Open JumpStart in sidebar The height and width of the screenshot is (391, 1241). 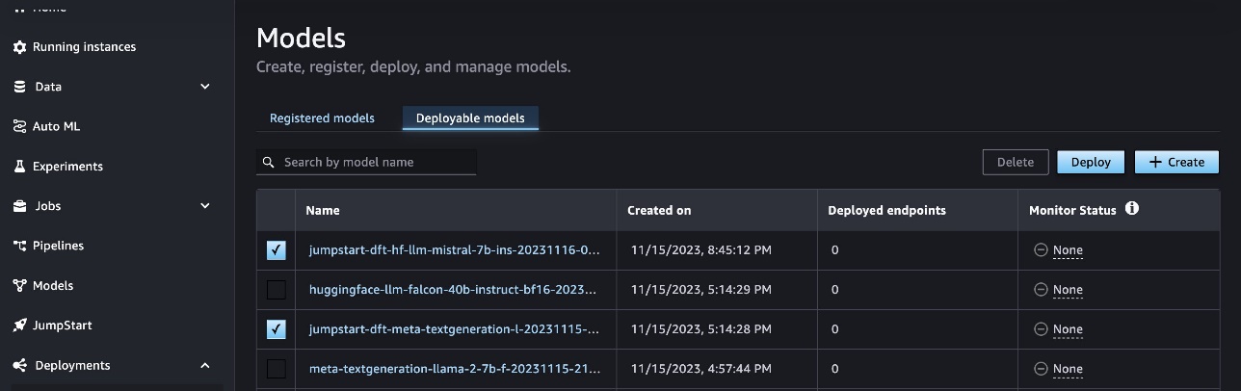[x=63, y=326]
